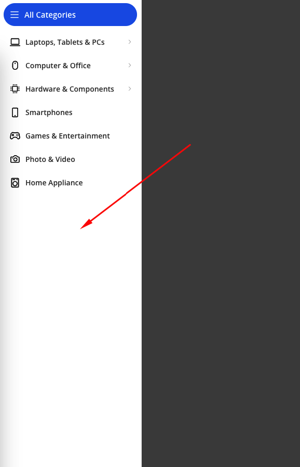
Task: Click the smartphone icon
Action: pos(15,112)
